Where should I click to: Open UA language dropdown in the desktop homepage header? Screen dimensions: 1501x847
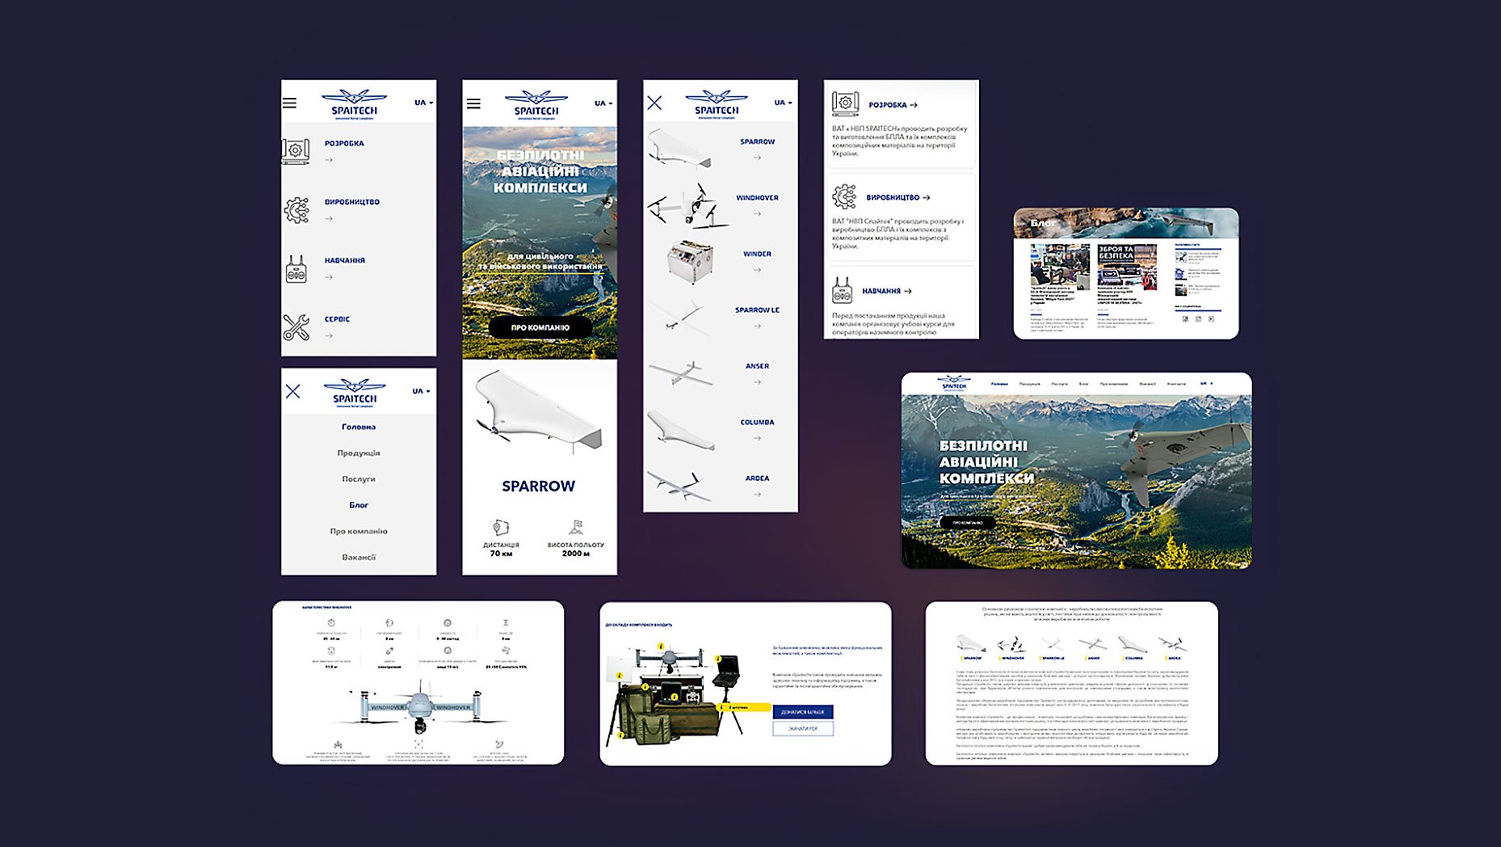tap(1206, 384)
